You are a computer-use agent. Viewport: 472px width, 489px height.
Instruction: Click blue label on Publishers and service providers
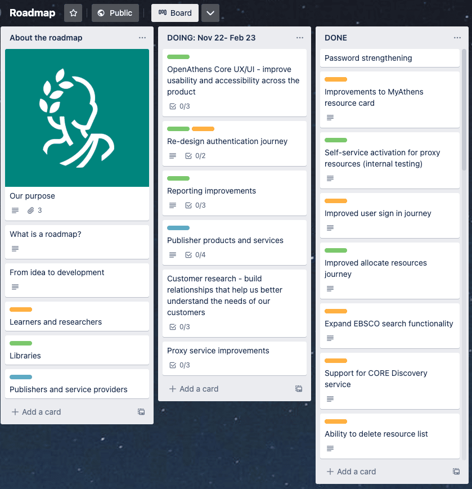[21, 376]
